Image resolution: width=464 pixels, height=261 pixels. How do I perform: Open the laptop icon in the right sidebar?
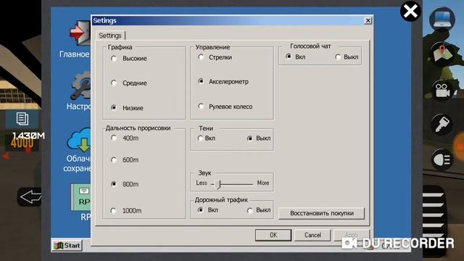(442, 19)
